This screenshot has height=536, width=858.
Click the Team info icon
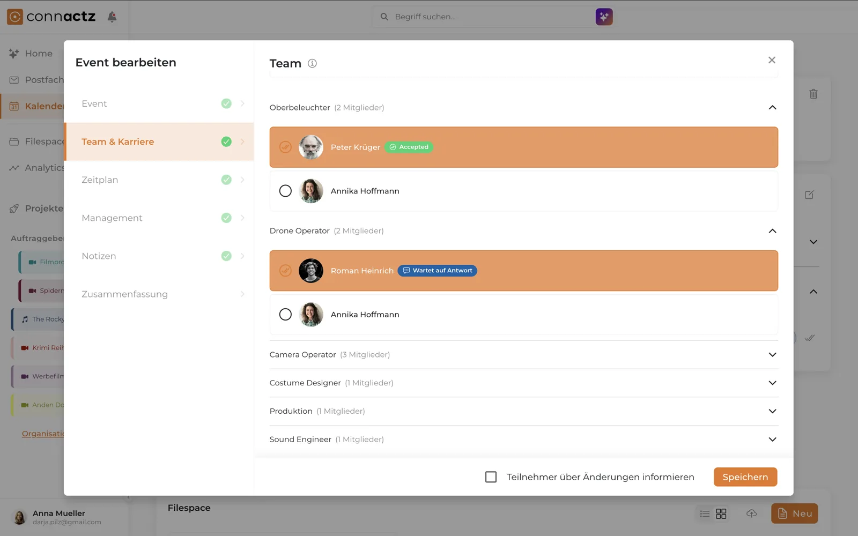click(x=312, y=63)
